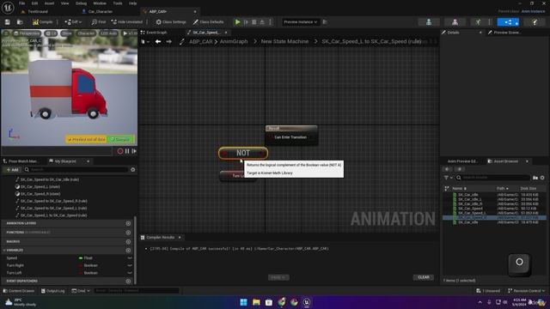This screenshot has width=550, height=309.
Task: Open the Diff dropdown
Action: (73, 22)
